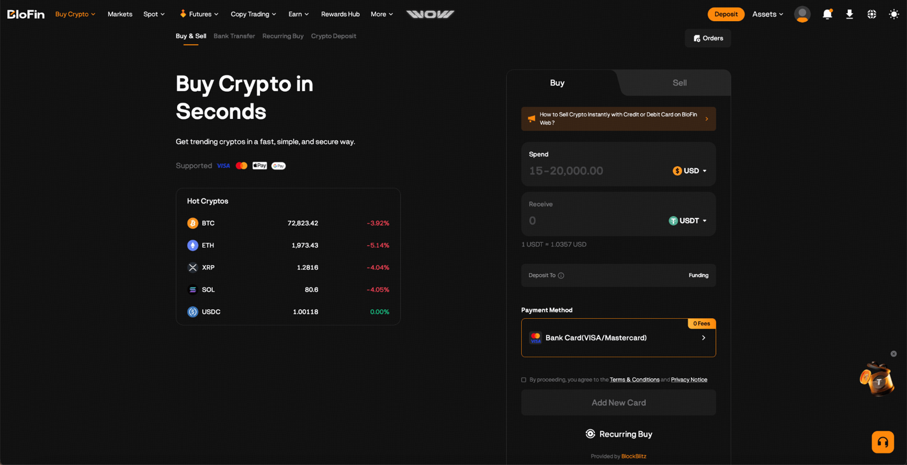Click the XRP coin icon
Image resolution: width=907 pixels, height=465 pixels.
tap(193, 268)
